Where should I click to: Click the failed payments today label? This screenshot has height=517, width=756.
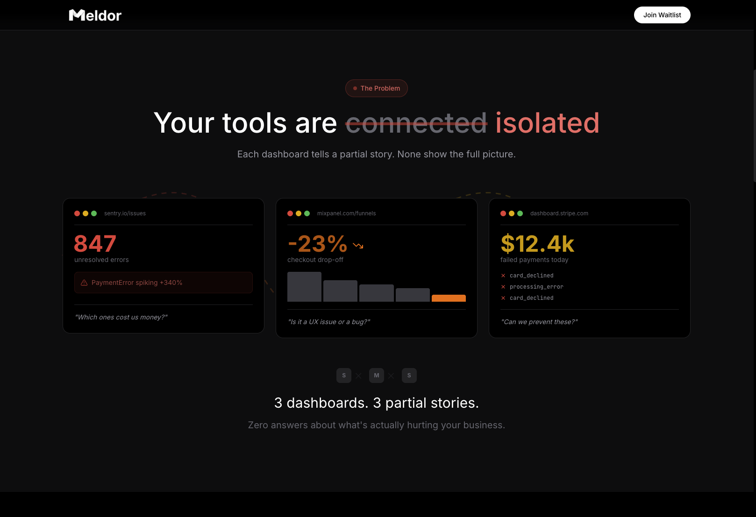pos(535,260)
